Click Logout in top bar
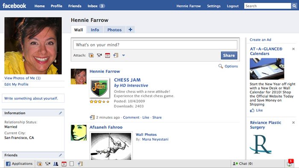The width and height of the screenshot is (299, 168). (233, 6)
